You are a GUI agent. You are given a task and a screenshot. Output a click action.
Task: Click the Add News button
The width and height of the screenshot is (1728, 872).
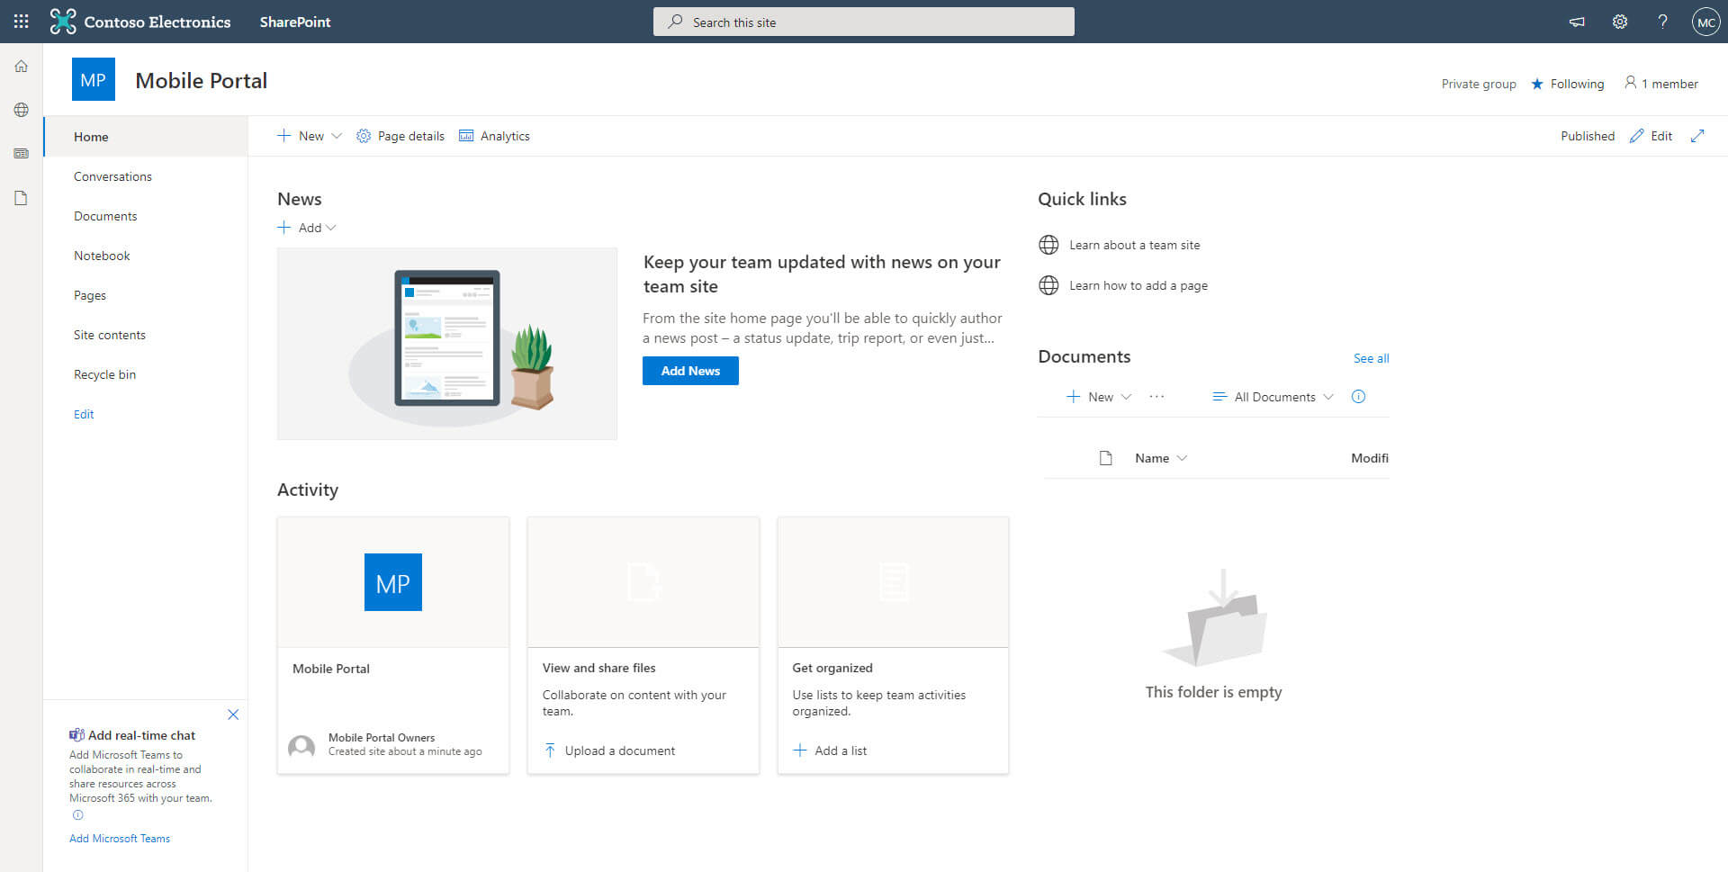point(690,371)
